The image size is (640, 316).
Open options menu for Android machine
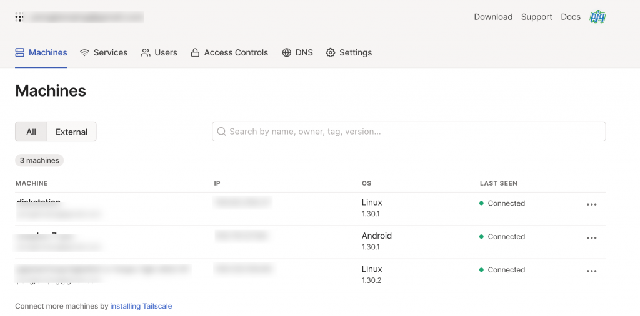tap(591, 237)
